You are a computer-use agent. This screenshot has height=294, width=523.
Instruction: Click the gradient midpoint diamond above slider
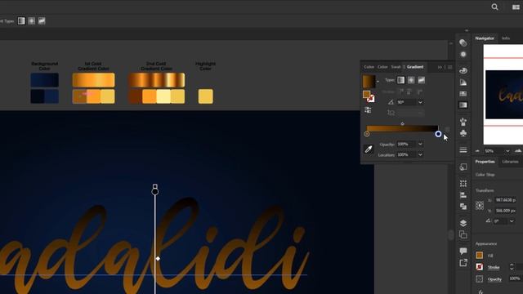point(403,123)
